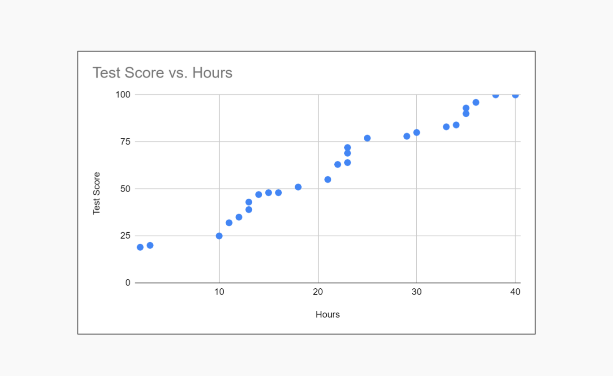Select the data point at 21 hours
This screenshot has width=613, height=376.
328,179
